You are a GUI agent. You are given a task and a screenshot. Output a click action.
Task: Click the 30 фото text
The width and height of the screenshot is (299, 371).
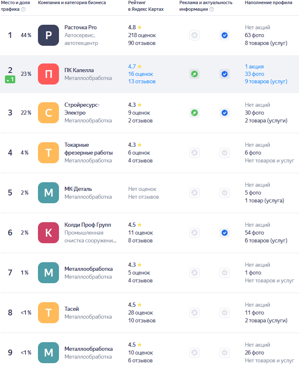pyautogui.click(x=254, y=113)
